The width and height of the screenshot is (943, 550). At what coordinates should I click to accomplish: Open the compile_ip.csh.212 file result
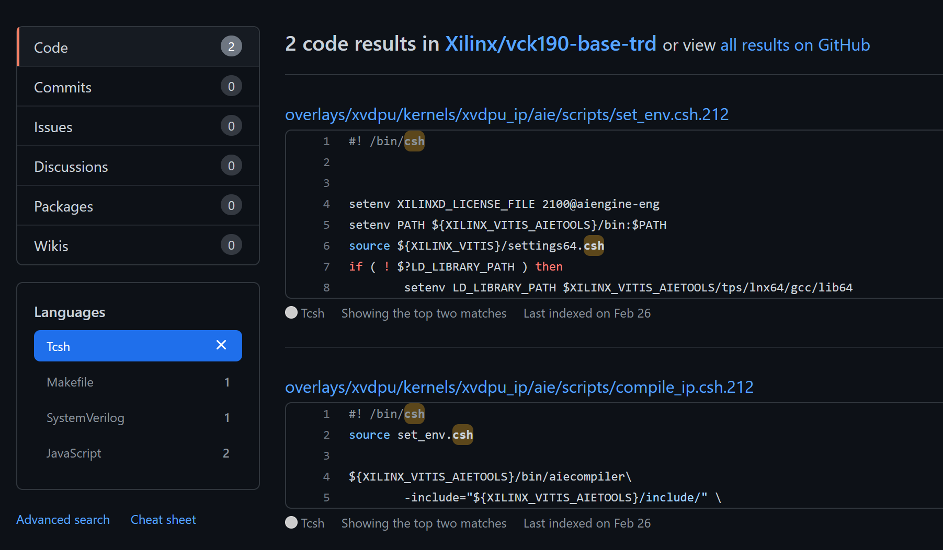point(519,387)
